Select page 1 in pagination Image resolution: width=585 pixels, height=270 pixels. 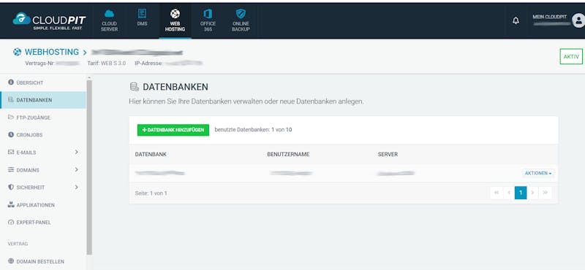coord(521,193)
